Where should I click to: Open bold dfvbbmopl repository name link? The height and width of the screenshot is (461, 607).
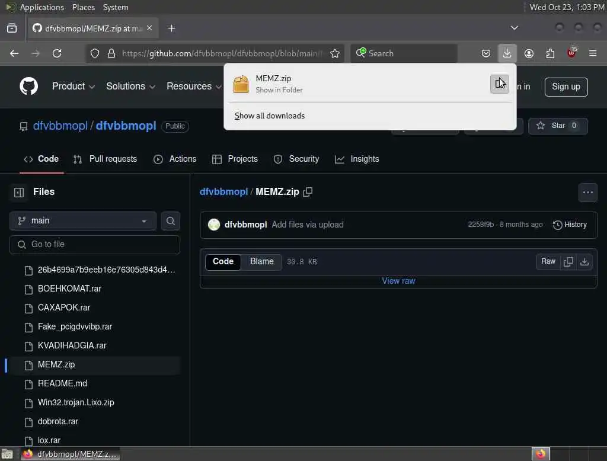point(126,126)
